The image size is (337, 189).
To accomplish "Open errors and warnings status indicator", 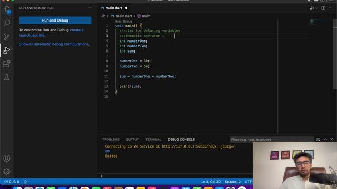I will point(12,182).
